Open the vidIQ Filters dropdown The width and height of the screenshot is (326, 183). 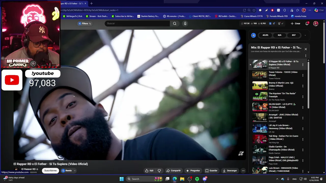point(85,23)
